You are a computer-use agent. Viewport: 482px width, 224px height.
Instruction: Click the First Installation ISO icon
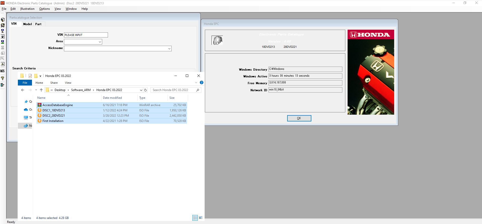(x=40, y=121)
